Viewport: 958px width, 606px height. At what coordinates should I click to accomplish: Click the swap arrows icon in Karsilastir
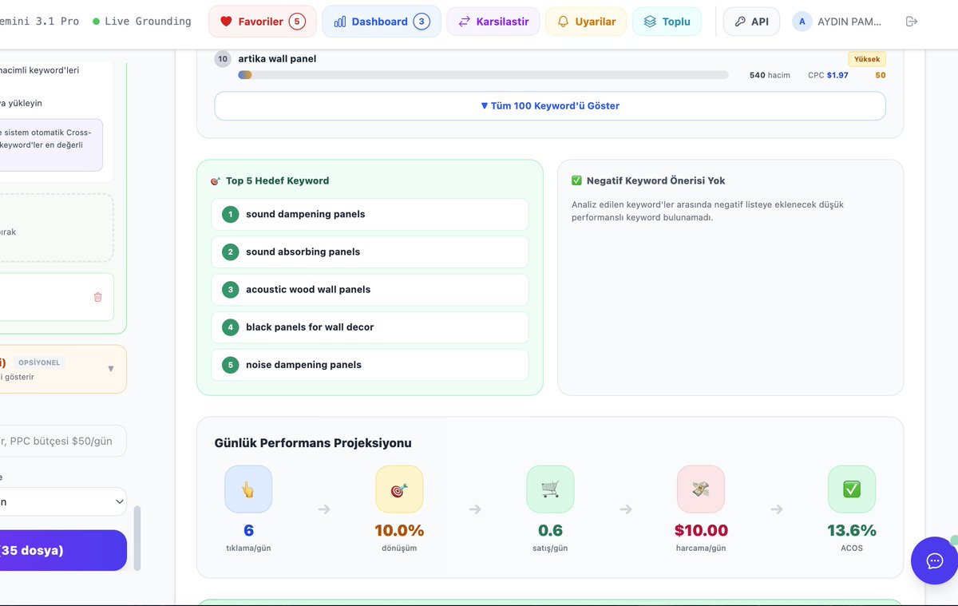465,22
